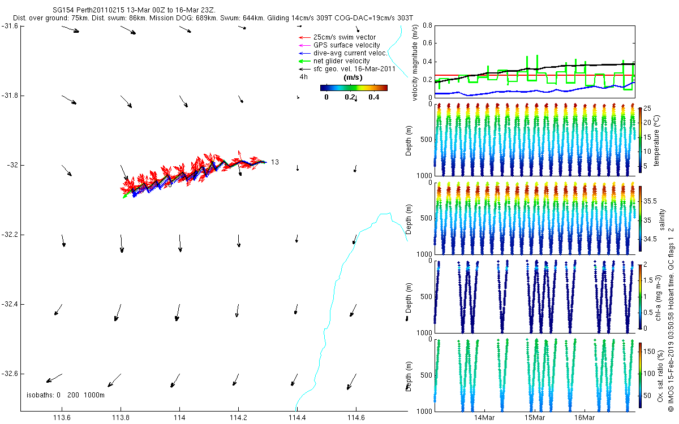The height and width of the screenshot is (424, 679).
Task: Click the '0.6' velocity magnitude tick
Action: (427, 44)
